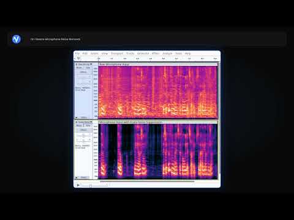Open the Effect menu

click(x=156, y=53)
